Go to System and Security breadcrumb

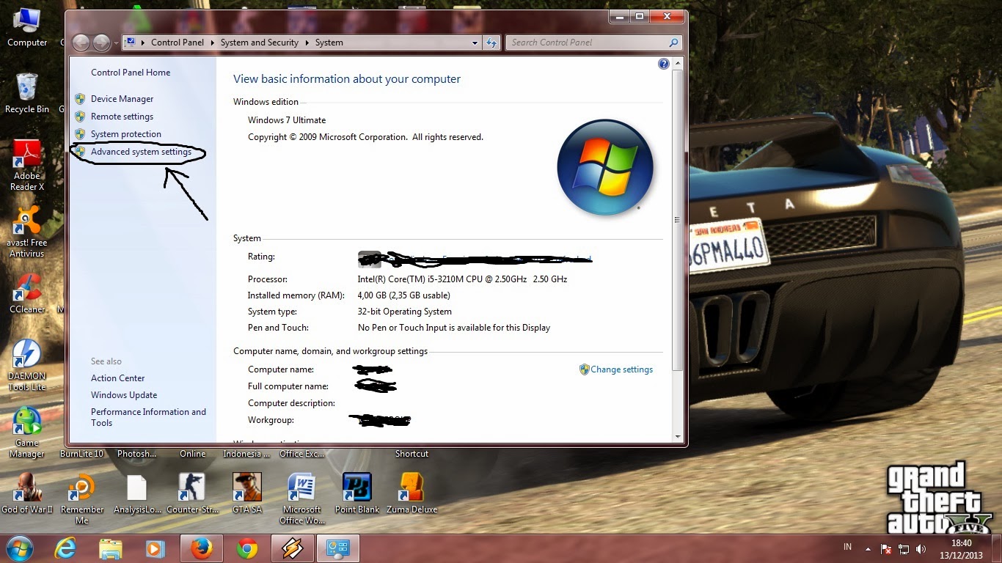click(x=260, y=43)
